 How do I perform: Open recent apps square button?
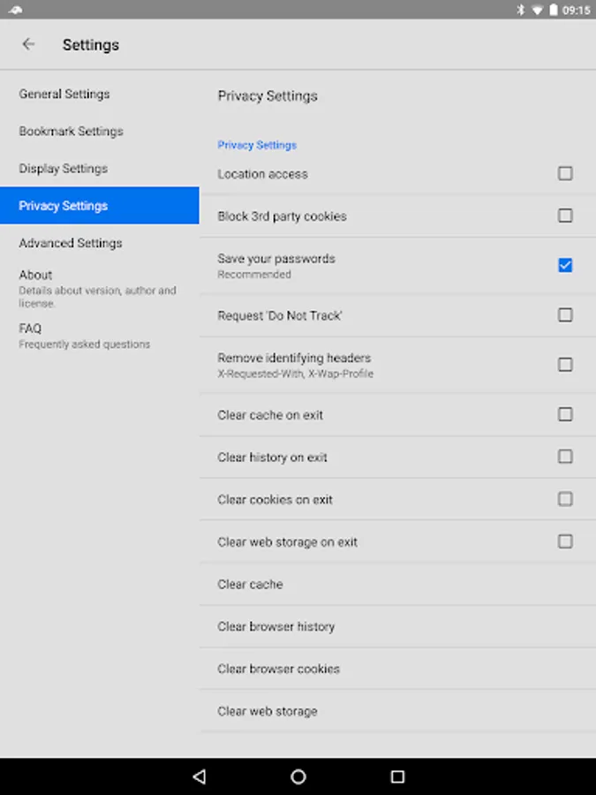(397, 777)
